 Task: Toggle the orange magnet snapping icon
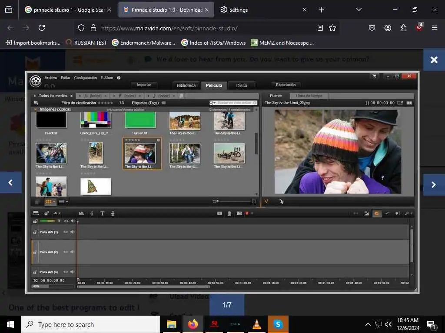[x=377, y=213]
